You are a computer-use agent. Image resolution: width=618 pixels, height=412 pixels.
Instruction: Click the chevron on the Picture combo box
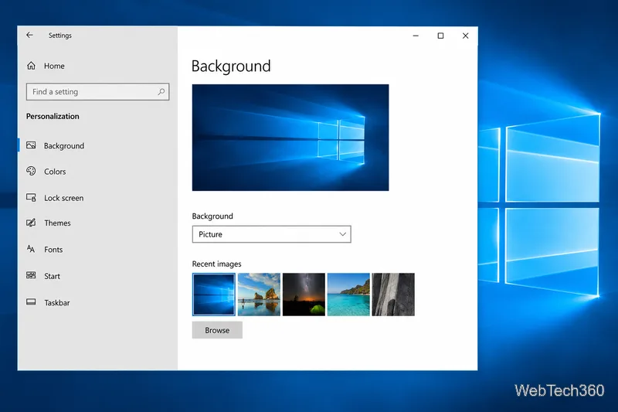(342, 234)
